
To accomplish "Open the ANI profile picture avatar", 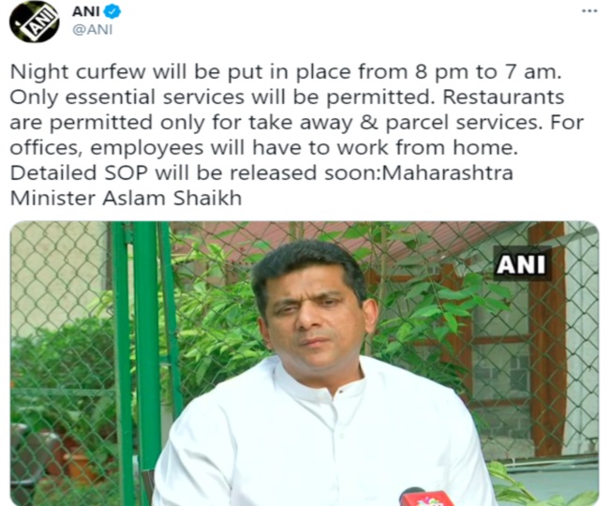I will coord(34,22).
